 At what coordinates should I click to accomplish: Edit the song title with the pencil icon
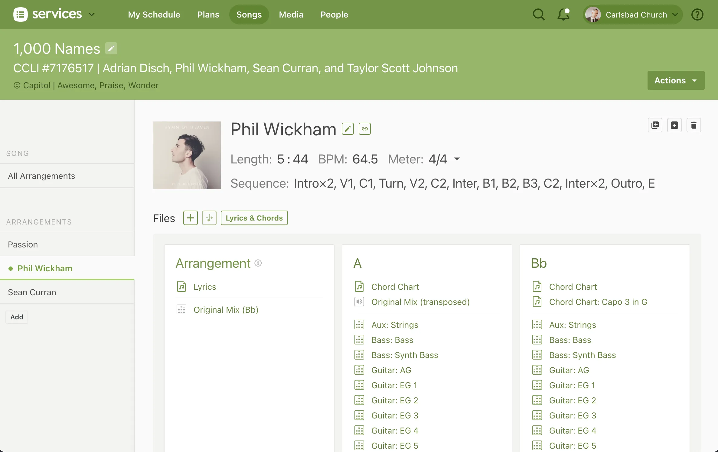click(111, 48)
